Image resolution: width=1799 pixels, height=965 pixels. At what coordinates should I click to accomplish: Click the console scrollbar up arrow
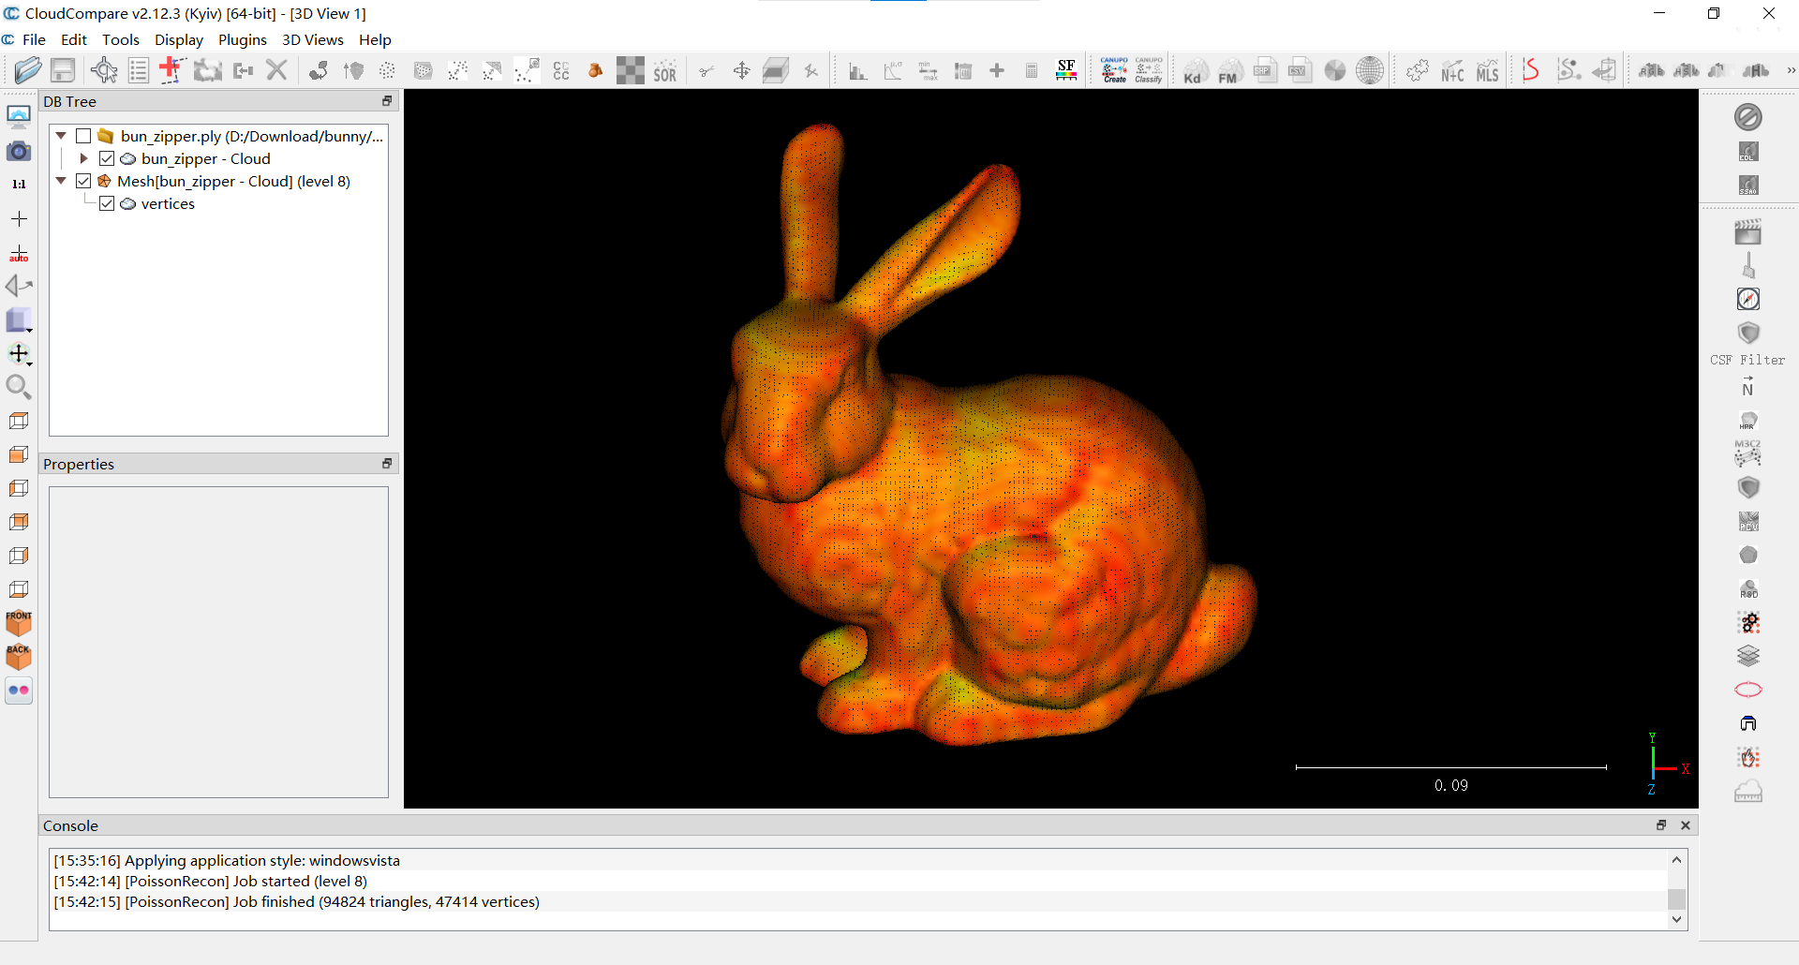click(x=1677, y=859)
